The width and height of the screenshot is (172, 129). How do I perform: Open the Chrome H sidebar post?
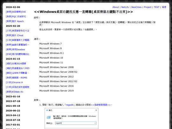(x=14, y=82)
